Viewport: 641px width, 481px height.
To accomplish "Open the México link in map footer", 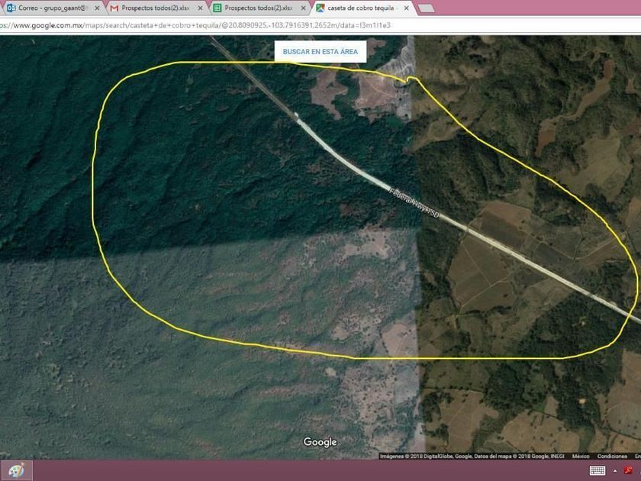I will pos(581,456).
